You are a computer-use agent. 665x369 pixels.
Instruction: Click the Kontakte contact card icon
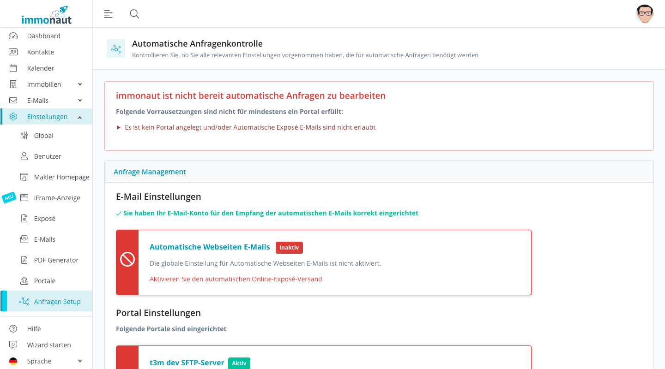pyautogui.click(x=13, y=52)
